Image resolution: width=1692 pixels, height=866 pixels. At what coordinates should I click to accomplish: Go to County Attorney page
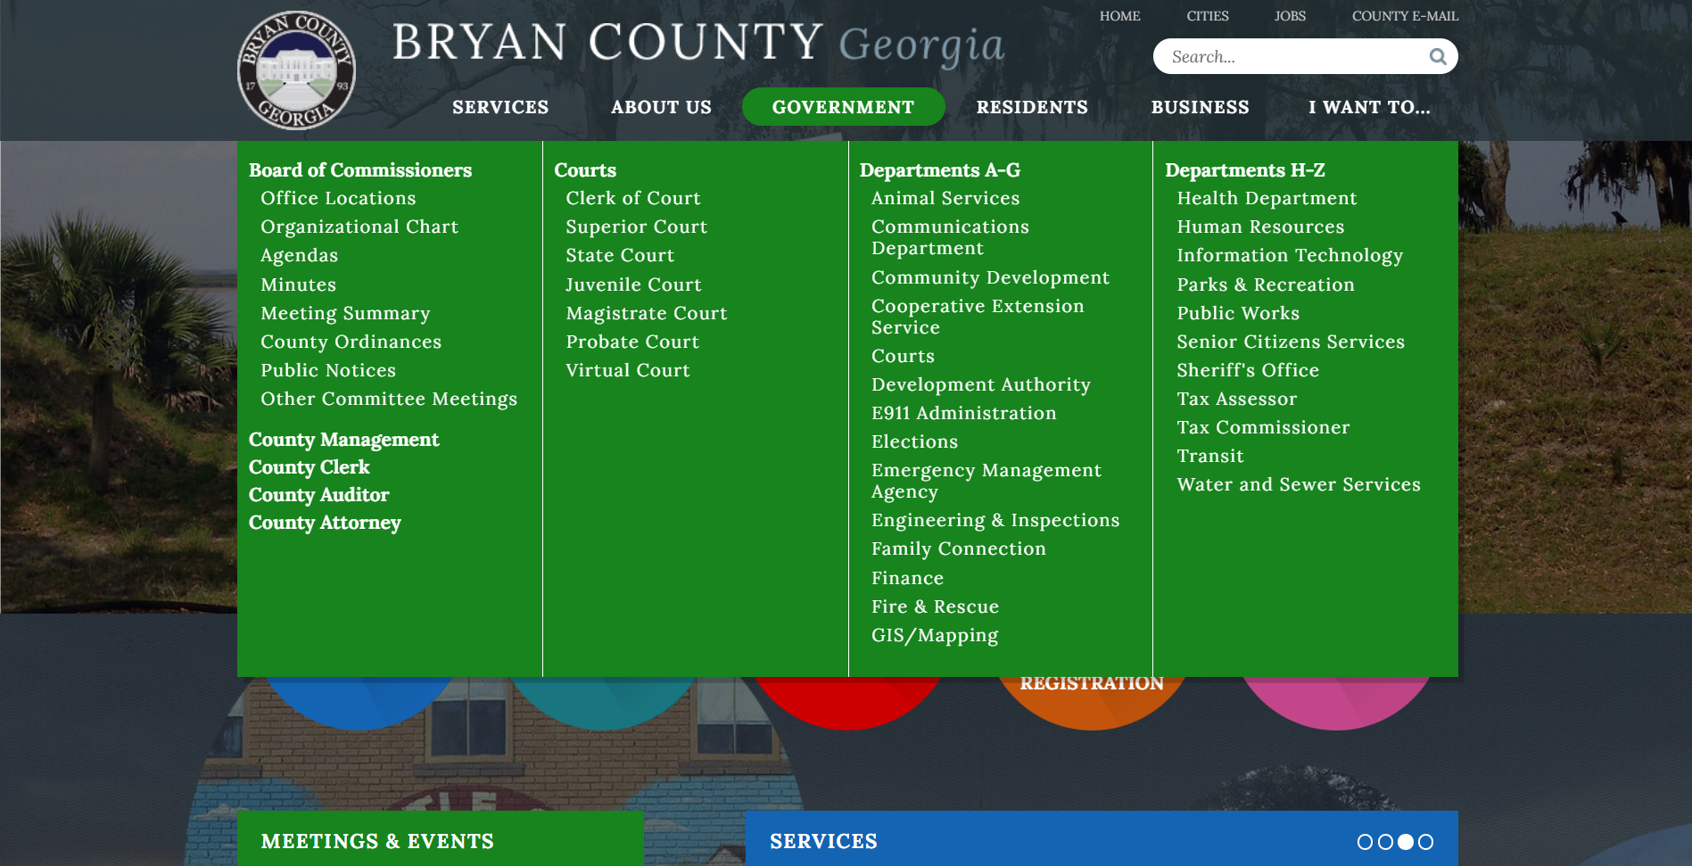point(325,523)
